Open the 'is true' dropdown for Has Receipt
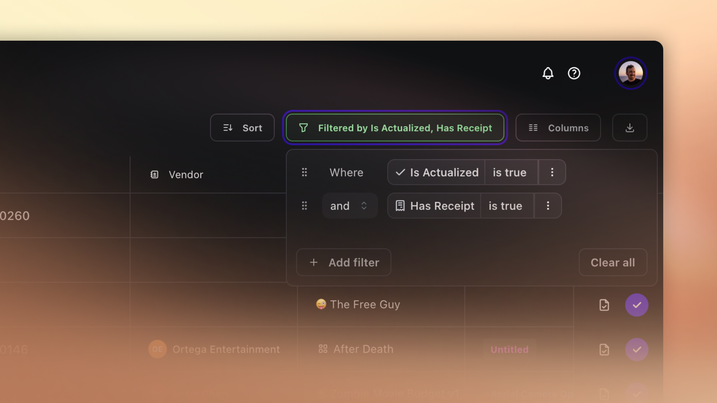The width and height of the screenshot is (717, 403). click(505, 206)
